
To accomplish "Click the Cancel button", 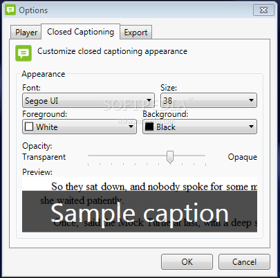I will [244, 262].
